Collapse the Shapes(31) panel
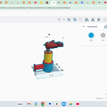 coord(84,26)
